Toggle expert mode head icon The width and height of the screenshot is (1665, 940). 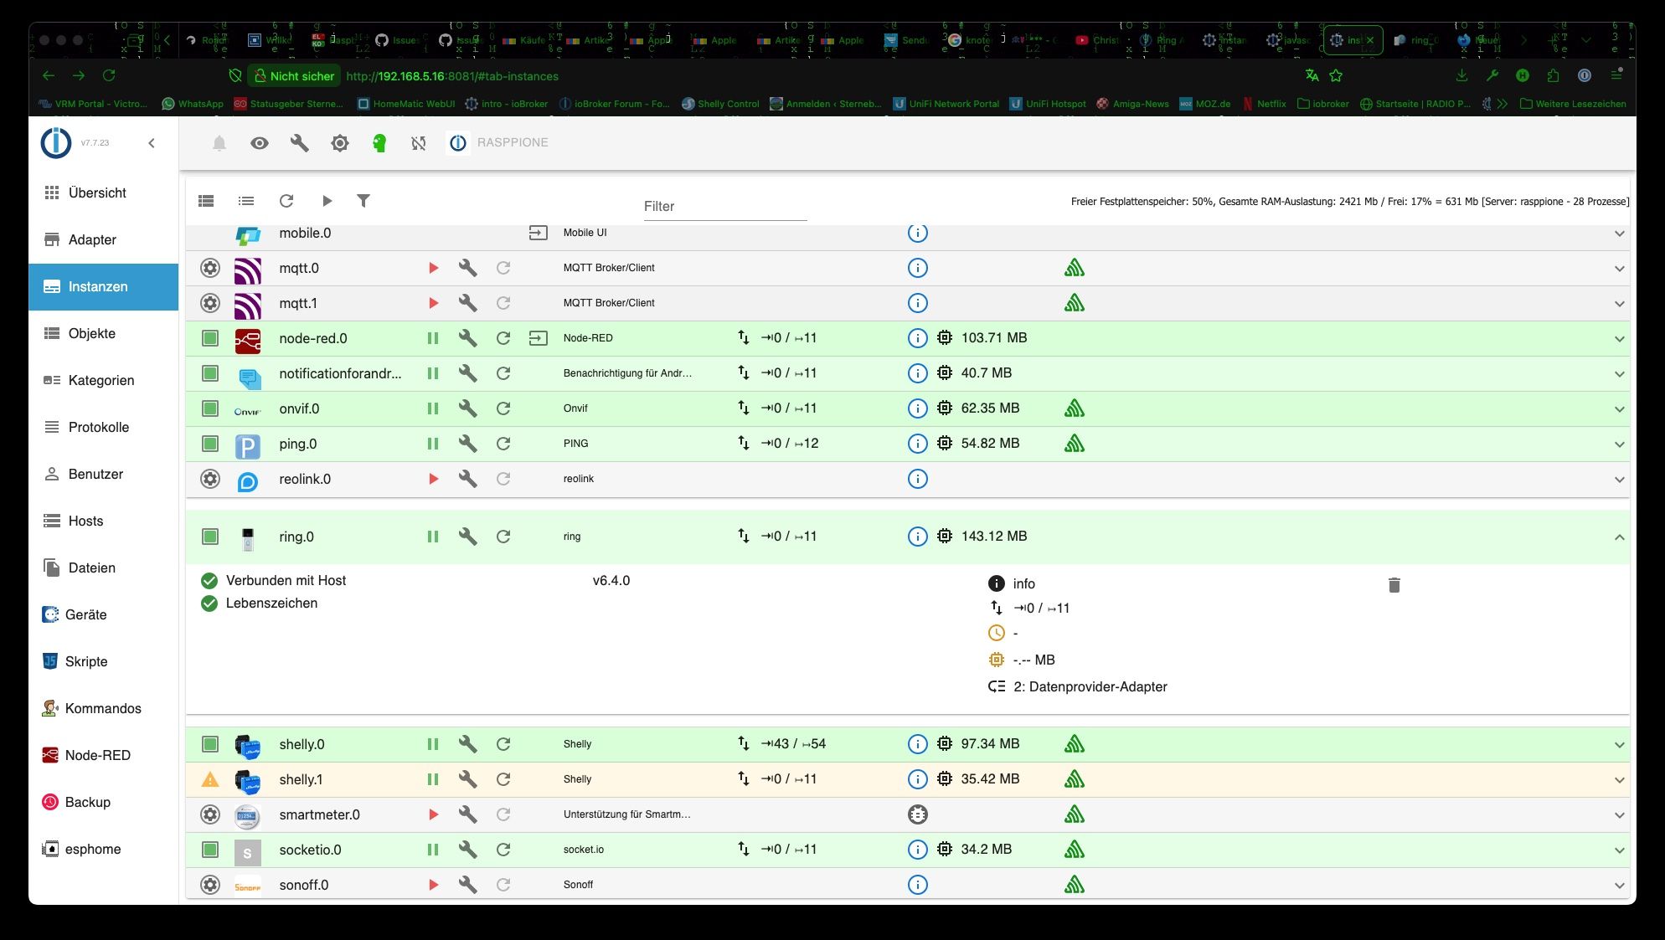(x=379, y=143)
